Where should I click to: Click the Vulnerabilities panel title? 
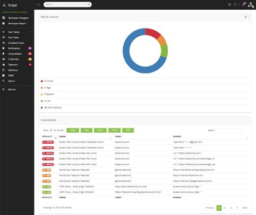click(x=49, y=120)
